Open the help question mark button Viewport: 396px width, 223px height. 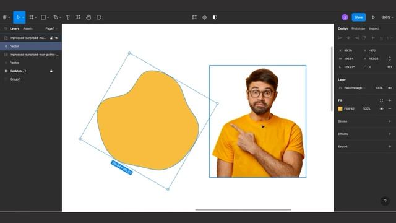(385, 201)
